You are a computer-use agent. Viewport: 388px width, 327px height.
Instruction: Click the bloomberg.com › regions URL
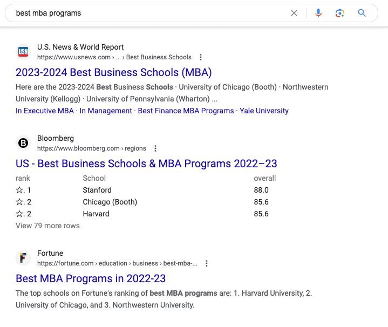pos(92,148)
